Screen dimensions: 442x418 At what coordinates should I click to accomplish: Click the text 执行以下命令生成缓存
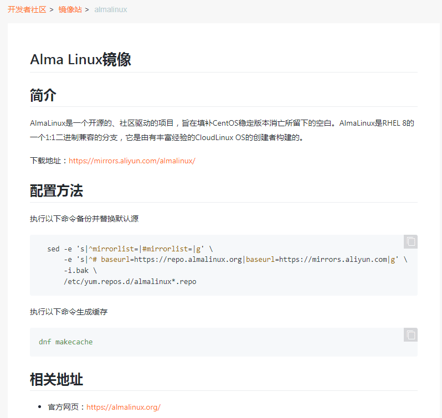(69, 312)
